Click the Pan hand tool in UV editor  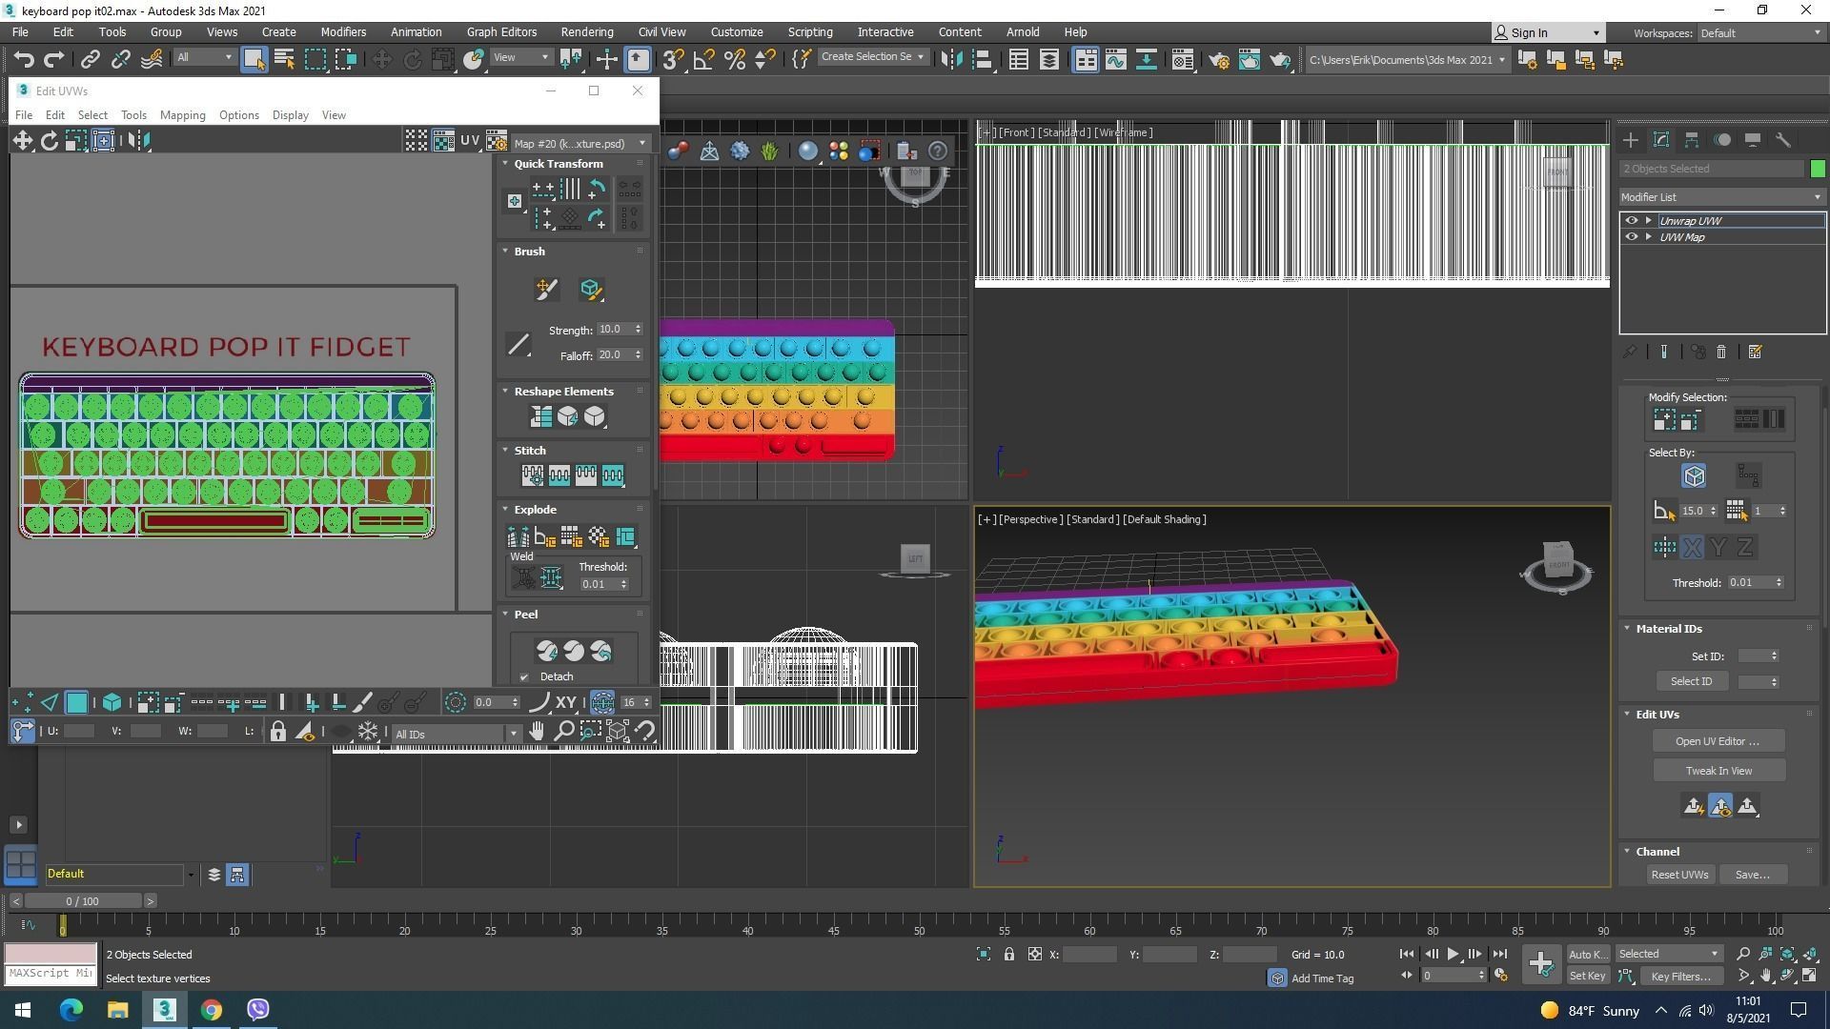point(537,732)
